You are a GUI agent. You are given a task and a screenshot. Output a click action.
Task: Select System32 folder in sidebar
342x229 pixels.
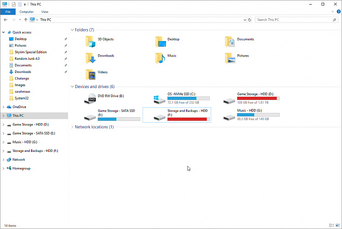[x=21, y=98]
